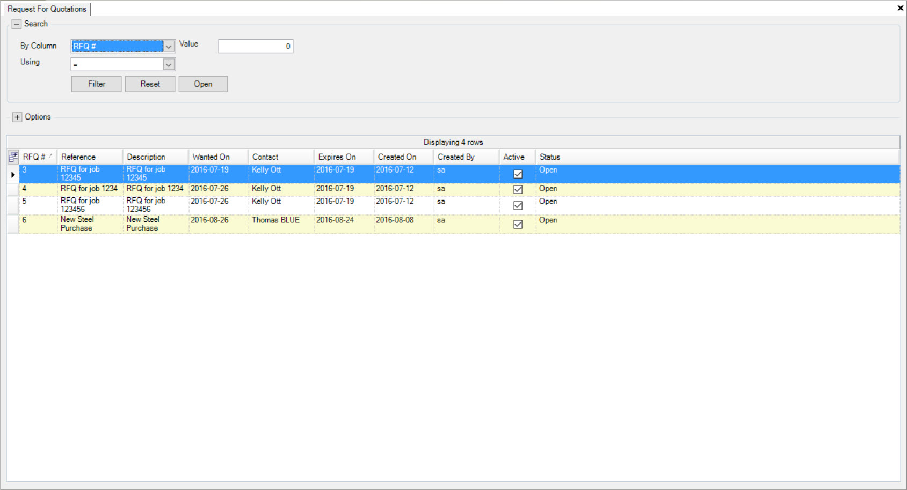Sort by Created By column header
Image resolution: width=907 pixels, height=490 pixels.
click(x=466, y=157)
